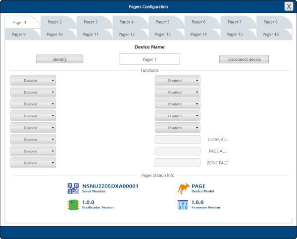
Task: Click the CLEAR ALL field
Action: pos(177,140)
